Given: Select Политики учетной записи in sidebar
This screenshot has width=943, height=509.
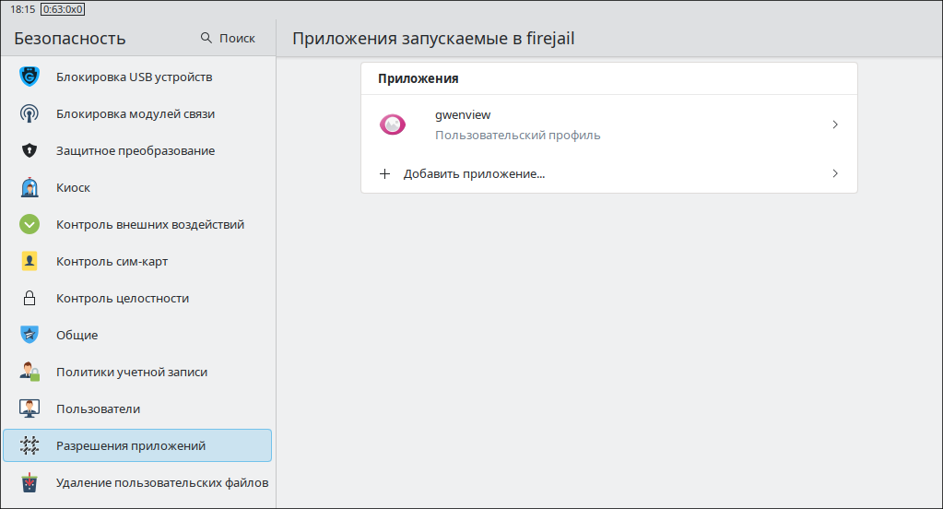Looking at the screenshot, I should coord(131,372).
